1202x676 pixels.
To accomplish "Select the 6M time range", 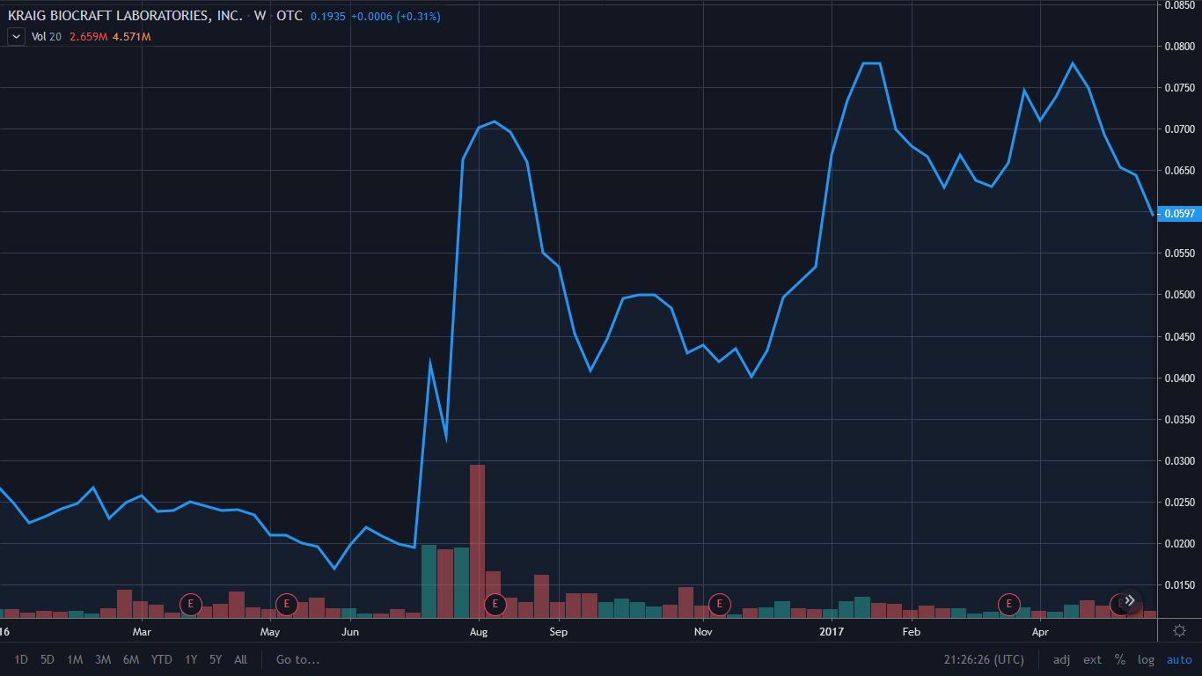I will point(131,659).
